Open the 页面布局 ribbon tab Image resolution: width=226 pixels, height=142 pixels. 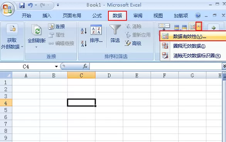click(72, 15)
